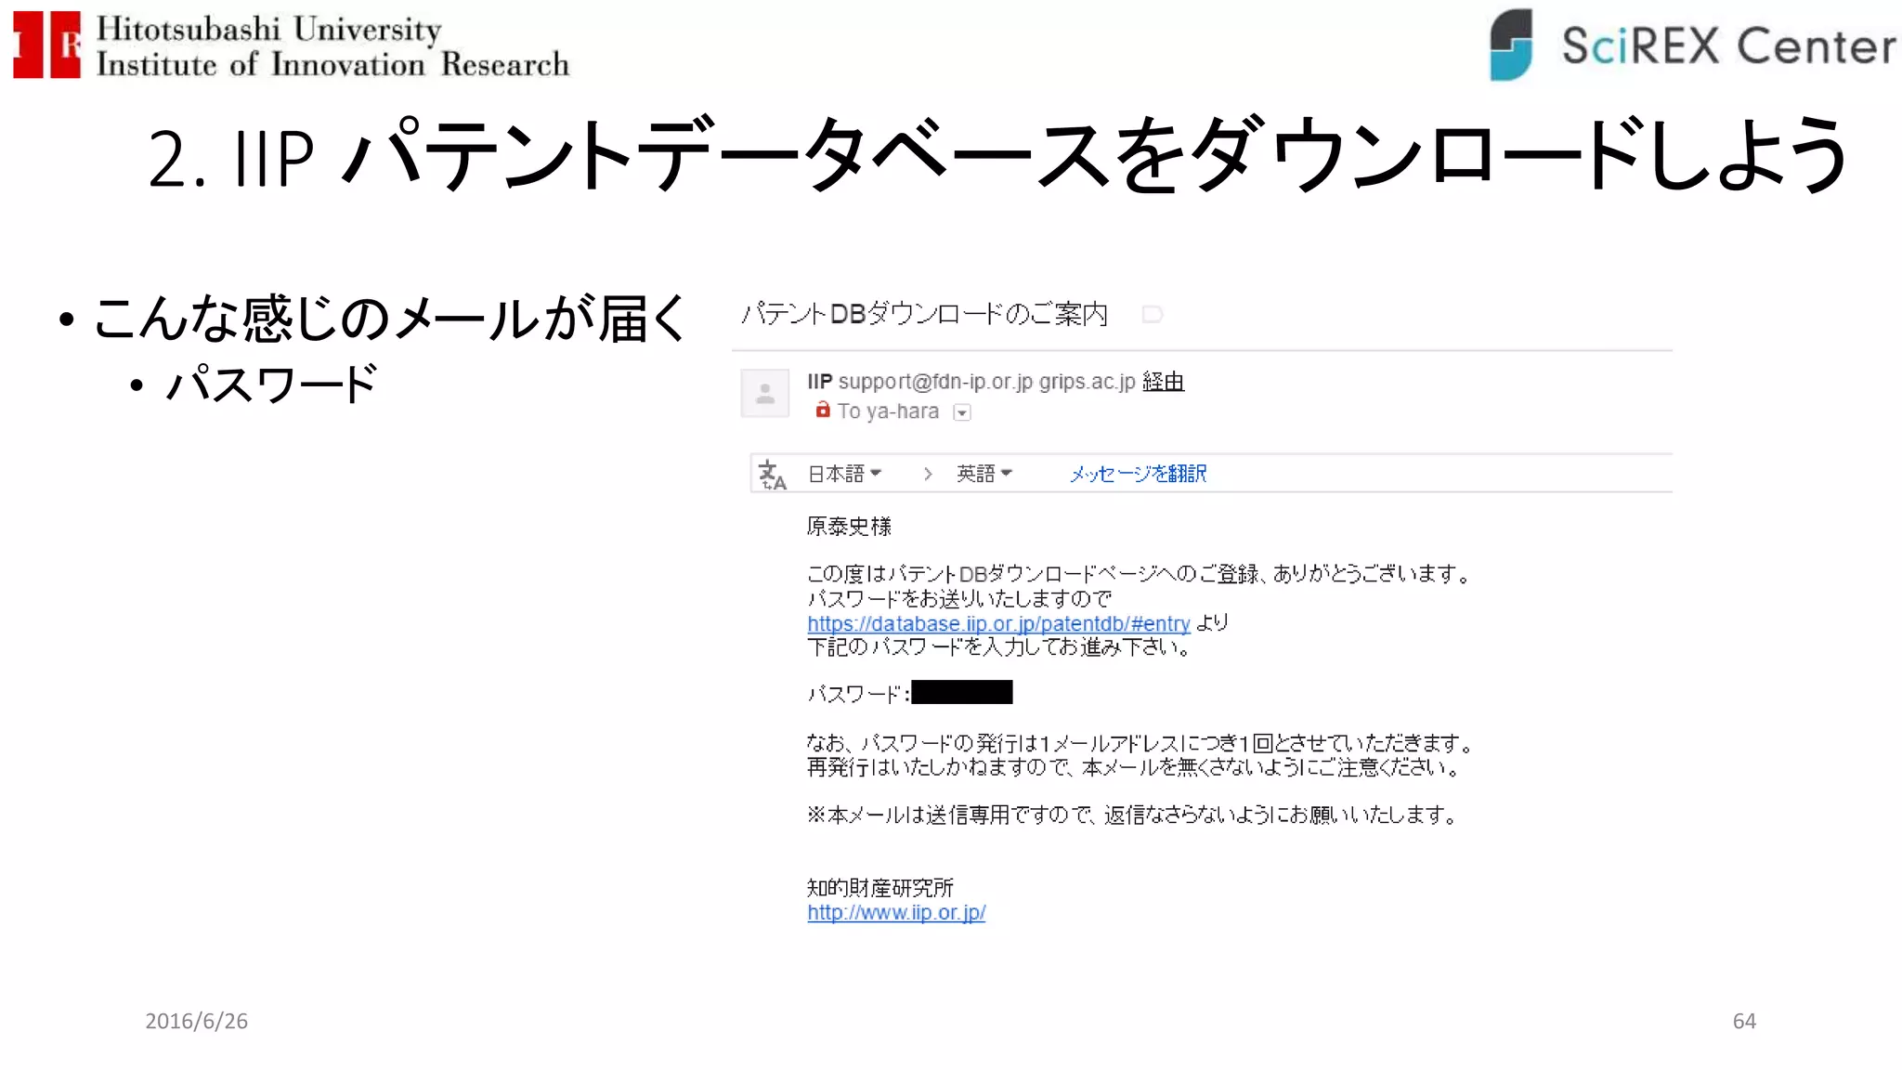The image size is (1902, 1070).
Task: Click the arrow between 日本語 and 英語
Action: 927,474
